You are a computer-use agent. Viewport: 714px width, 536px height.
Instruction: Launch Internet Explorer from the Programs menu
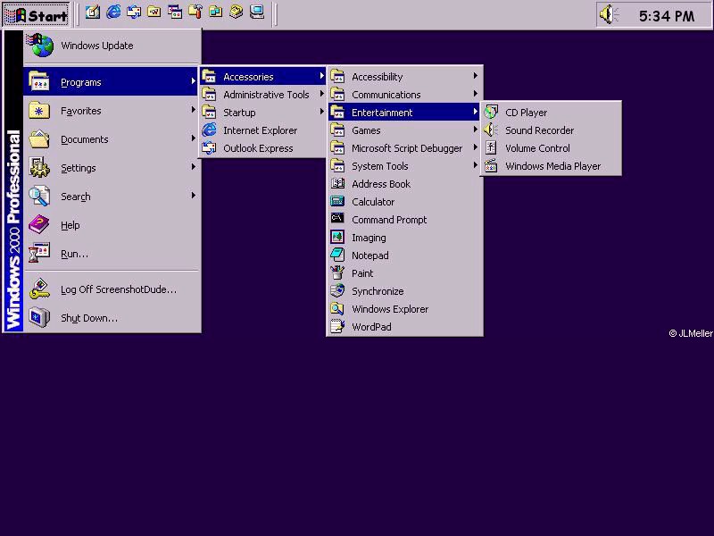(262, 130)
